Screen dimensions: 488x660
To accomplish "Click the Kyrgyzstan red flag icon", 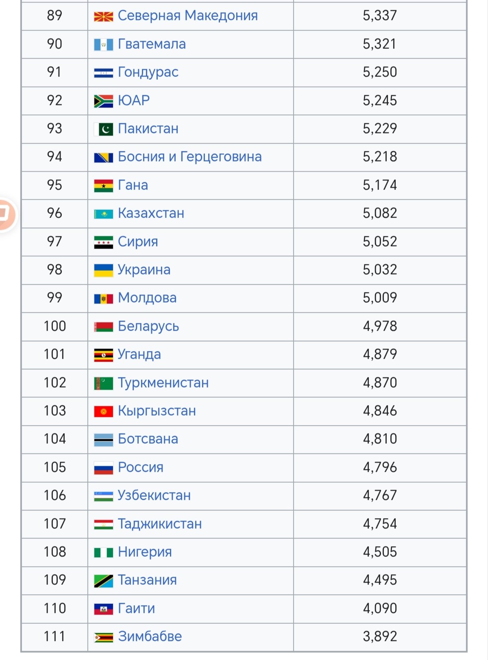I will [x=103, y=412].
